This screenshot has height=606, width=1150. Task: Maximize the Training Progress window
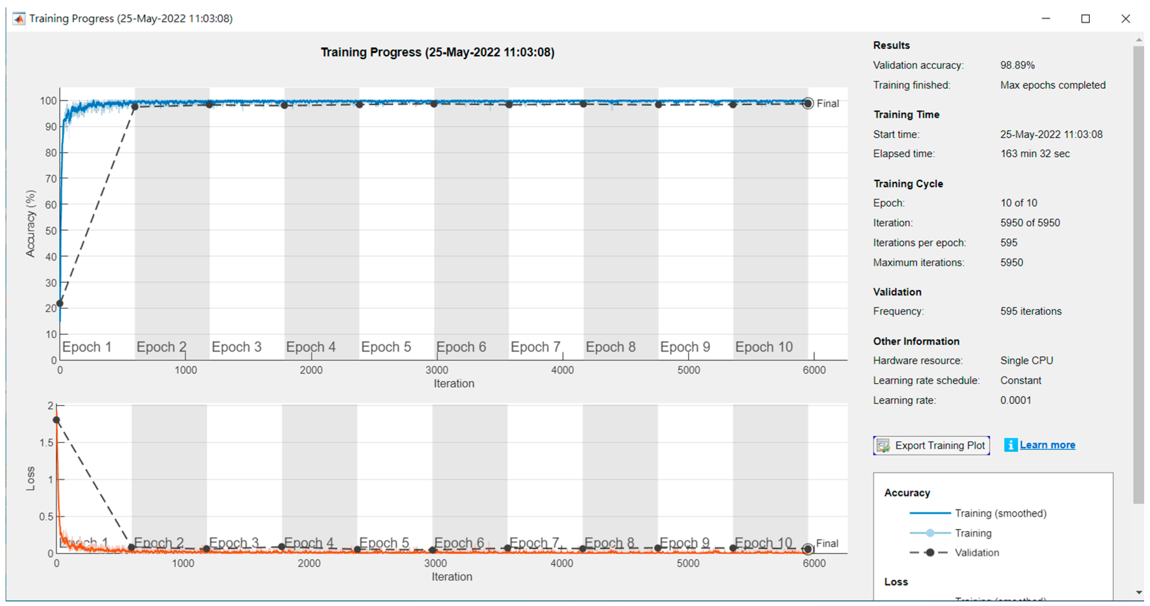coord(1085,19)
